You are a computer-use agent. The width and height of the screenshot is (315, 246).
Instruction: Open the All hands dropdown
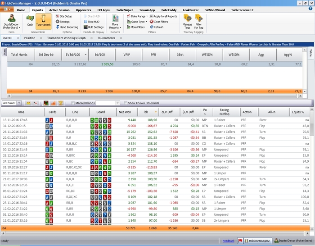pos(19,103)
